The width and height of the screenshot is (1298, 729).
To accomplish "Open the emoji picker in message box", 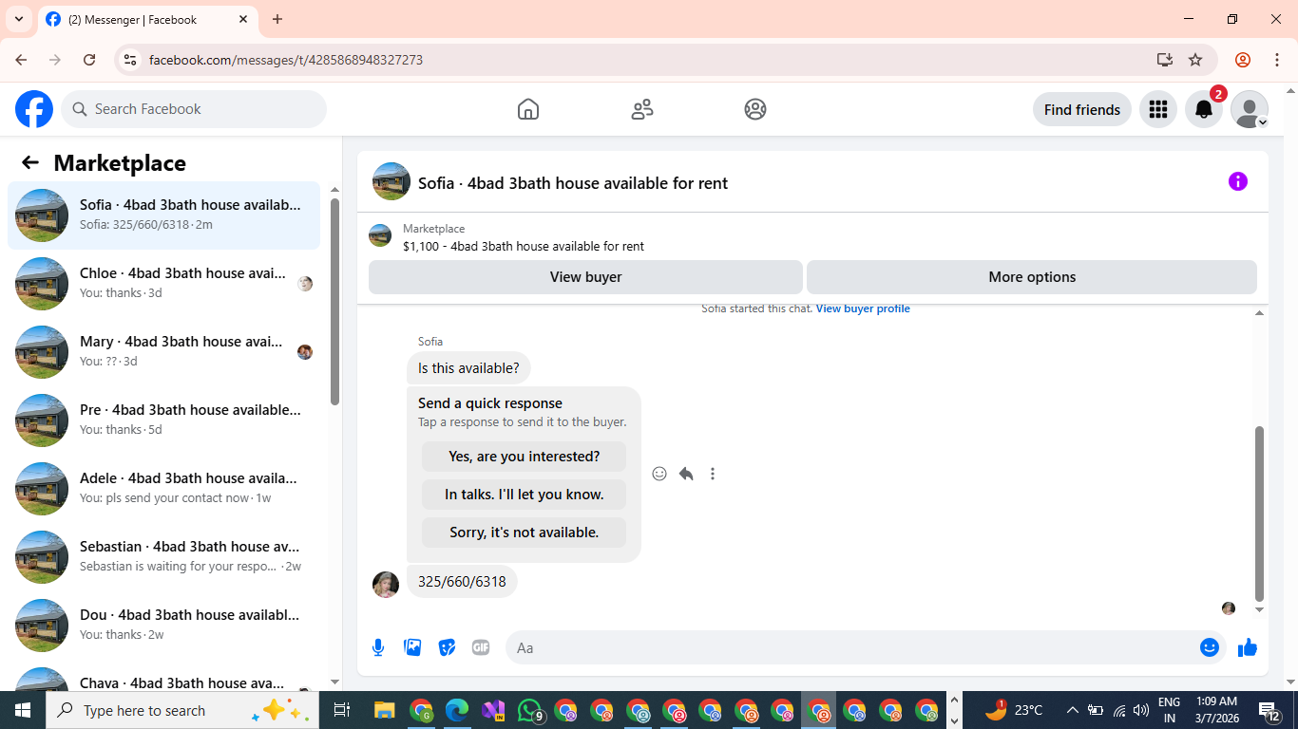I will 1210,647.
